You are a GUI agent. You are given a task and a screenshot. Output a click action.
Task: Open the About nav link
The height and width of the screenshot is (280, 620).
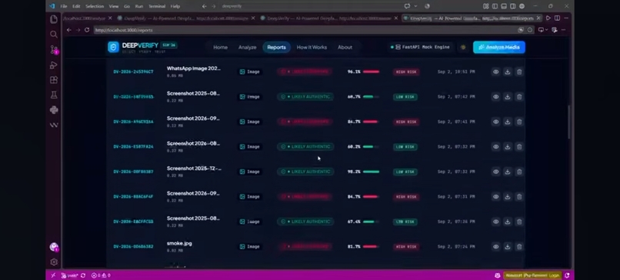pos(345,48)
